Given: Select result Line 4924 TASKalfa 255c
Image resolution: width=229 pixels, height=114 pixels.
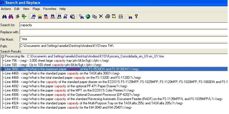Looking at the screenshot, I should click(x=94, y=103).
